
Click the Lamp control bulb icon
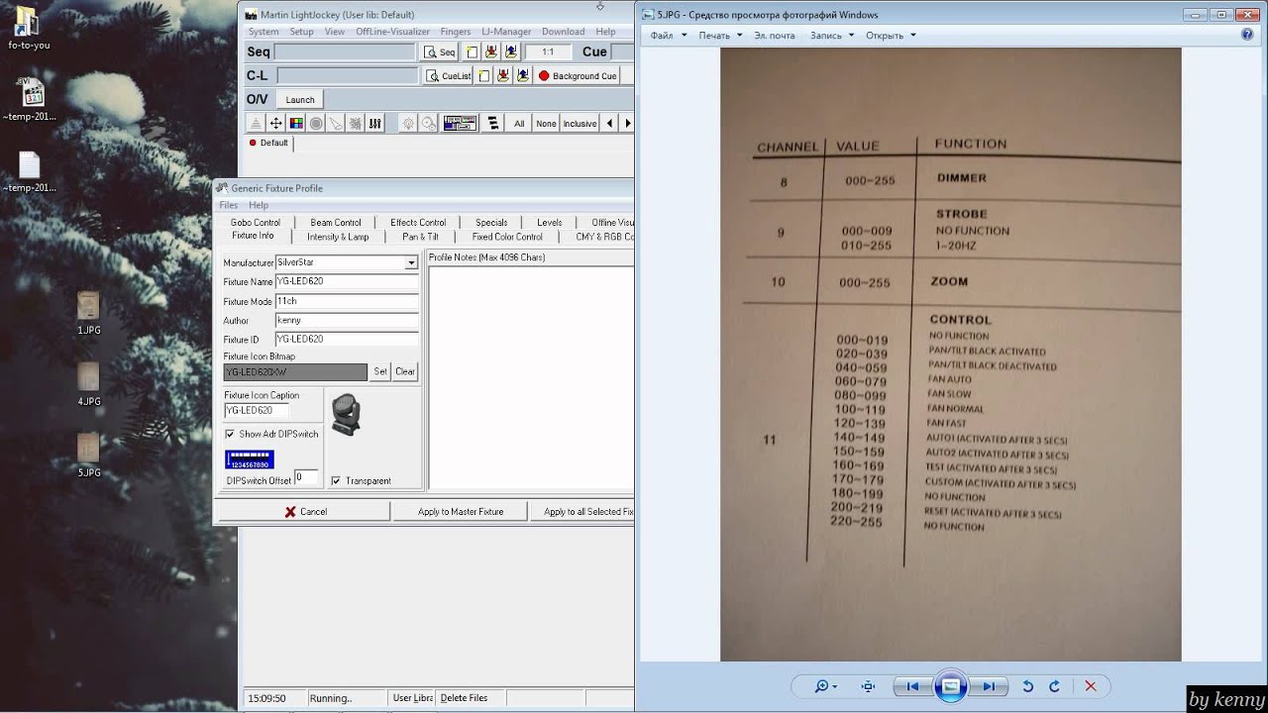pyautogui.click(x=407, y=124)
